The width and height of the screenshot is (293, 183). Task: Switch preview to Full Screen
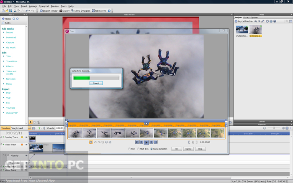pos(99,11)
